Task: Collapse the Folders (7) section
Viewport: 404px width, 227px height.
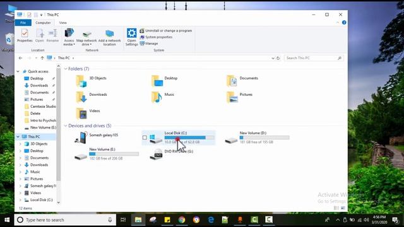Action: 66,69
